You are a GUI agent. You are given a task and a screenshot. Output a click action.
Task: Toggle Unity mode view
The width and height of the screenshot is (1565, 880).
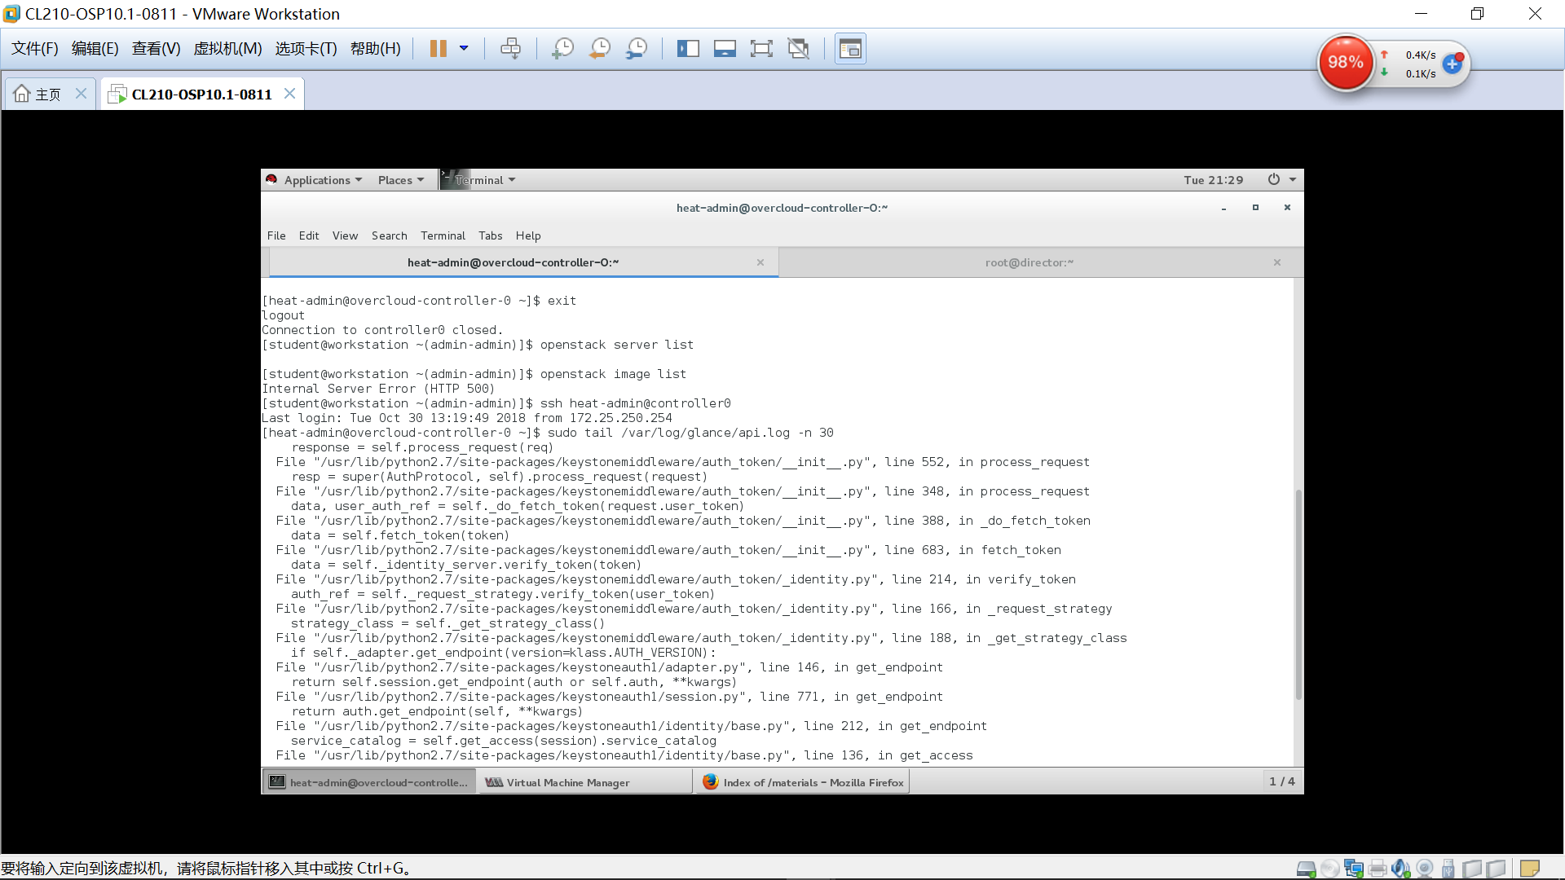coord(799,48)
